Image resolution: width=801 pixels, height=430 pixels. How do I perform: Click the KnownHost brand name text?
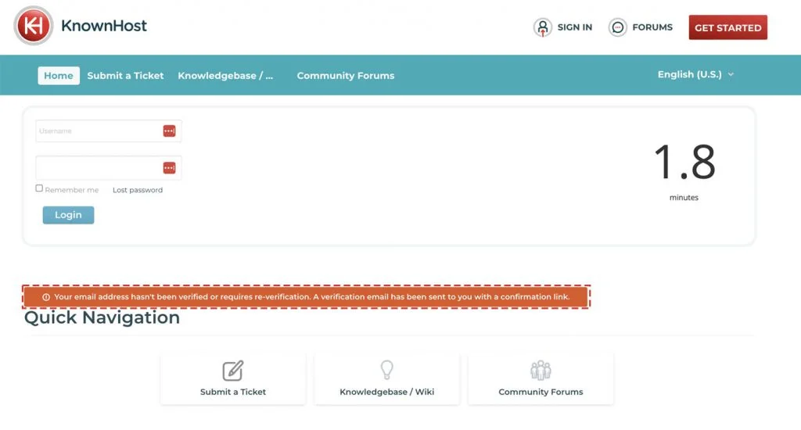click(104, 26)
